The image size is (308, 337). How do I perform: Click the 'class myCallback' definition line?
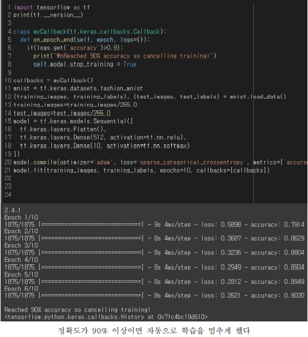point(90,32)
